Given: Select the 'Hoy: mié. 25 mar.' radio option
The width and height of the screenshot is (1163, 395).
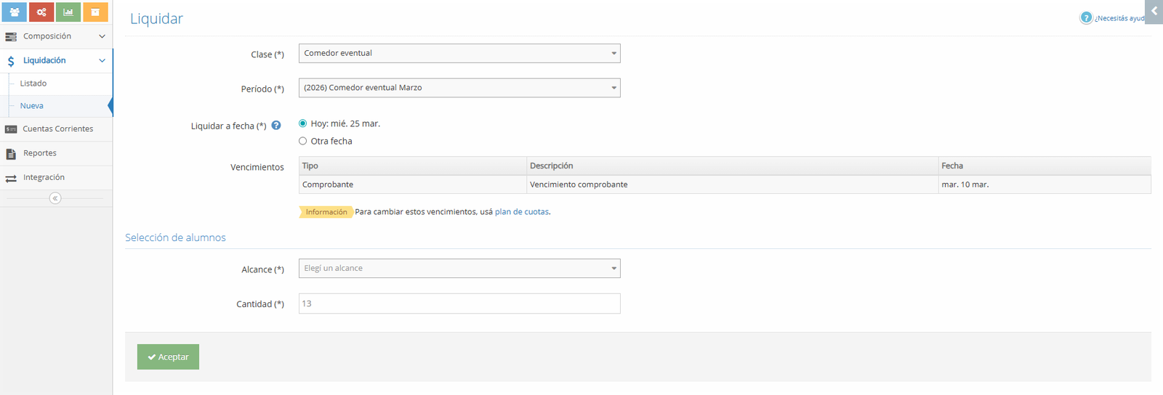Looking at the screenshot, I should [303, 123].
